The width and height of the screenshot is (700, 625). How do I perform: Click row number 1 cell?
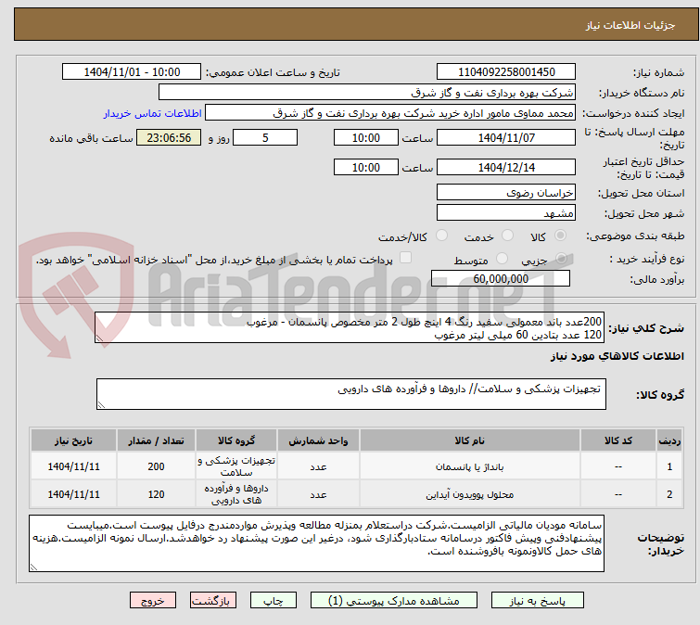669,466
